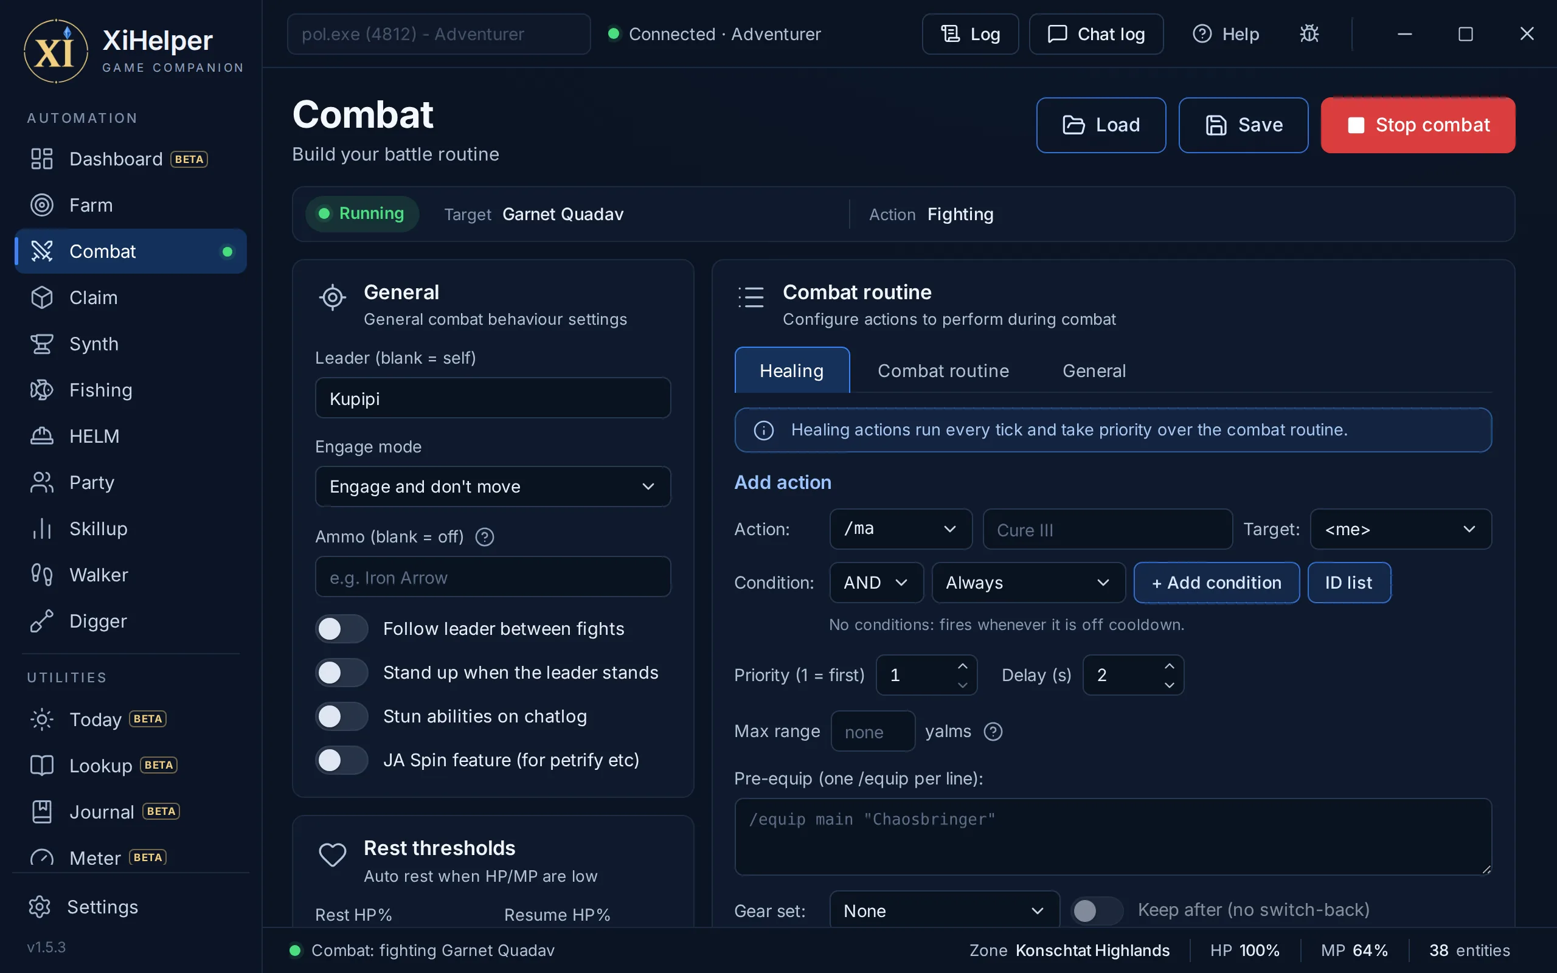The image size is (1557, 973).
Task: Switch to the Healing tab
Action: coord(792,370)
